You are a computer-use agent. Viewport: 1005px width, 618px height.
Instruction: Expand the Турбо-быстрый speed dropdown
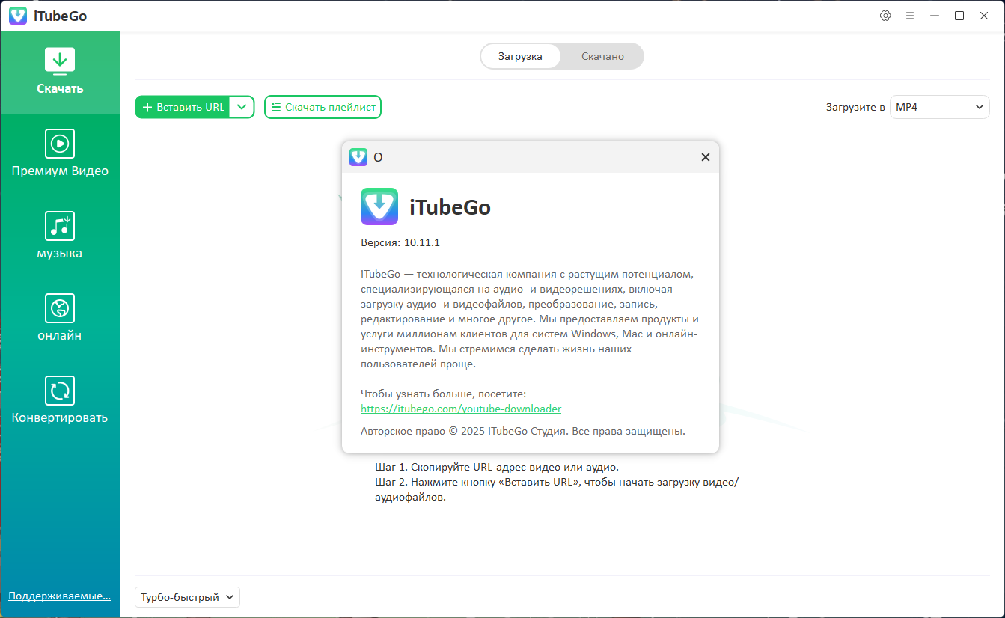pyautogui.click(x=187, y=597)
